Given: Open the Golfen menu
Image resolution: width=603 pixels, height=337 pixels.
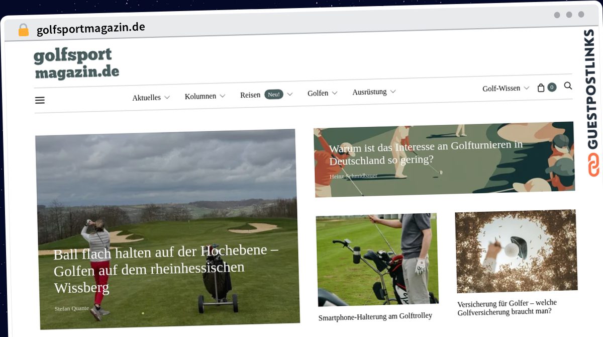Looking at the screenshot, I should (318, 93).
